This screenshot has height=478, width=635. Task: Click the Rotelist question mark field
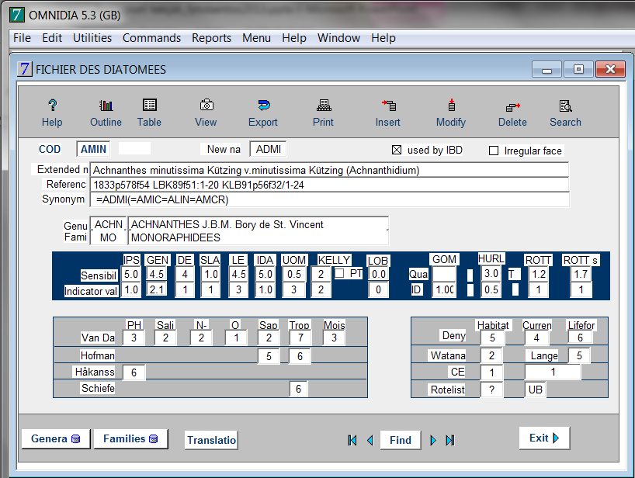point(491,390)
